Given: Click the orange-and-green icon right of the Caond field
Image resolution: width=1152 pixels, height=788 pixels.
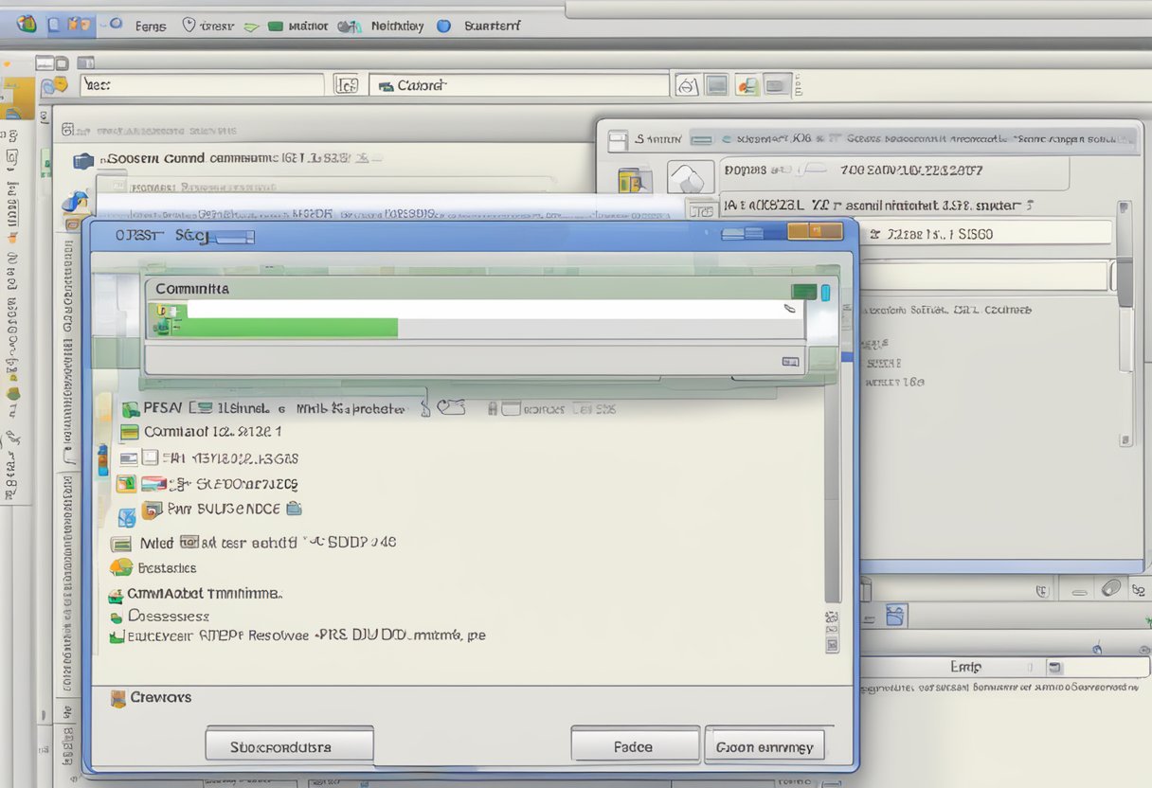Looking at the screenshot, I should tap(747, 85).
